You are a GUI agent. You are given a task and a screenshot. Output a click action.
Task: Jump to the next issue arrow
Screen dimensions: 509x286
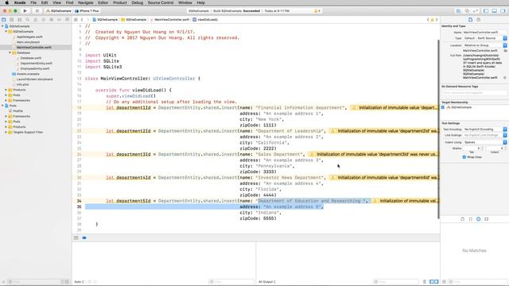(437, 19)
